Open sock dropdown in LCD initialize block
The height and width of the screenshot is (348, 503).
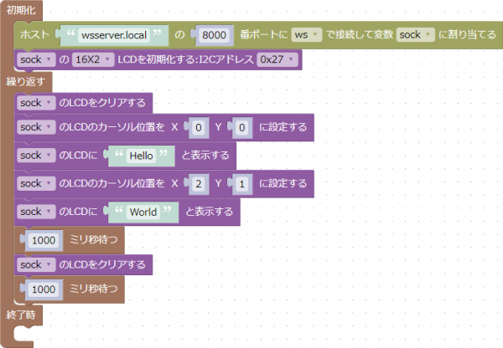(36, 59)
